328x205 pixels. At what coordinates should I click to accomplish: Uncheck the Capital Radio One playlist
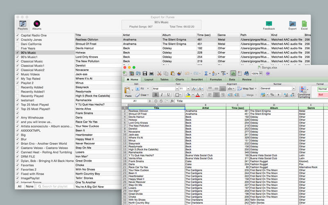tap(18, 35)
